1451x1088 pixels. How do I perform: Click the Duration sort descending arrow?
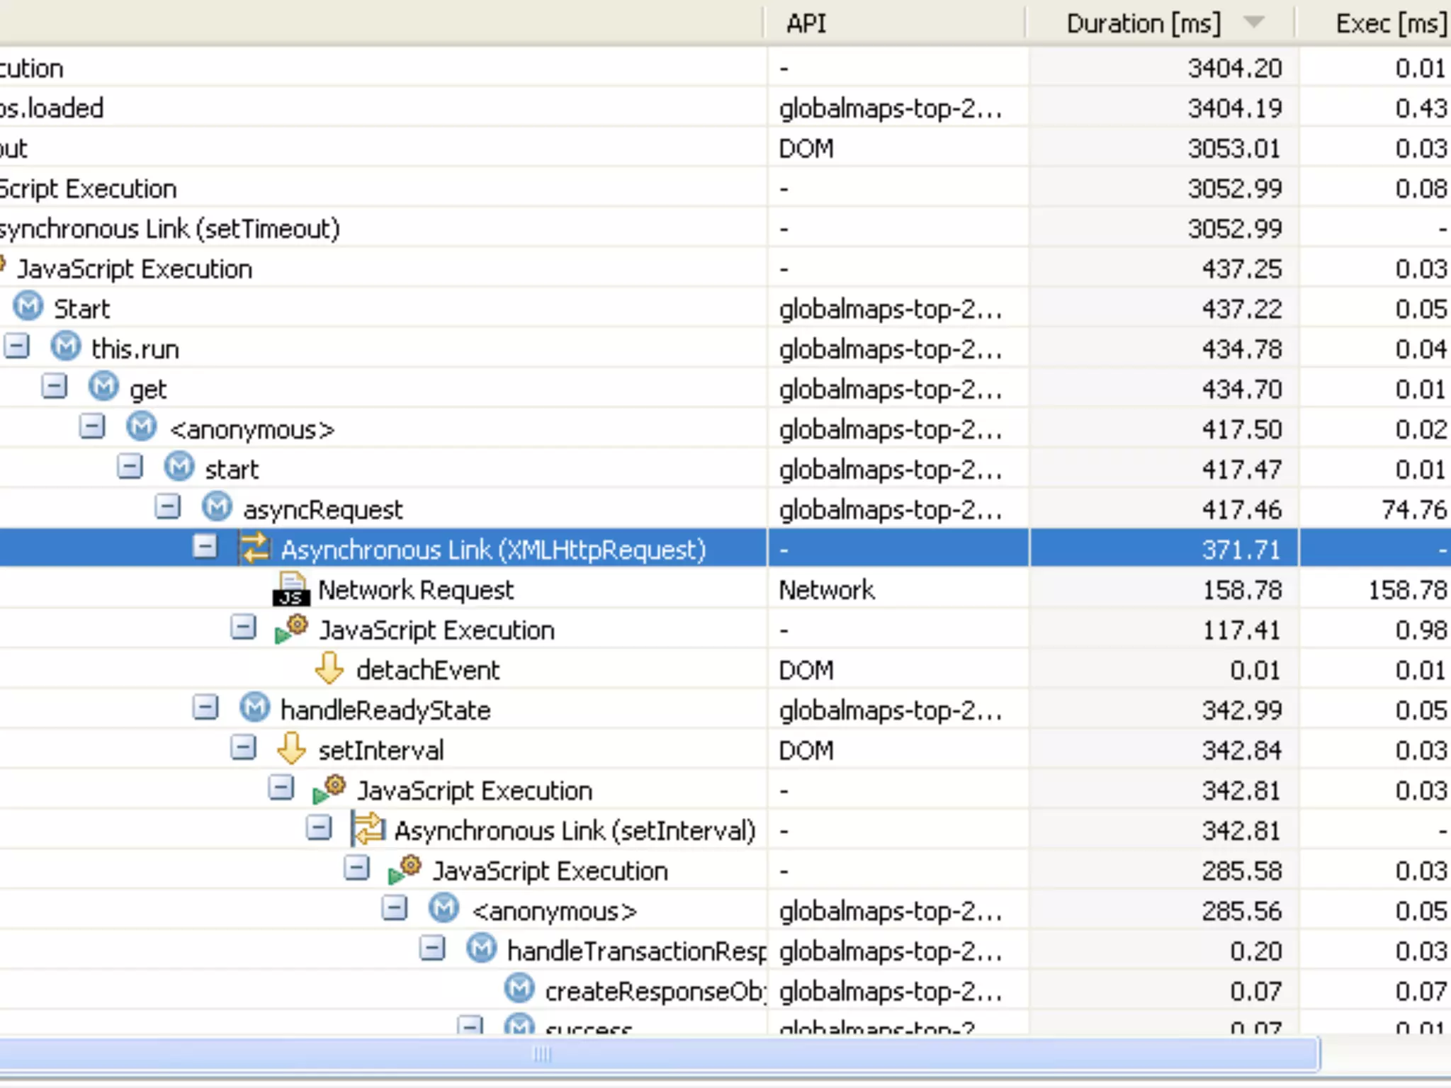click(x=1254, y=23)
